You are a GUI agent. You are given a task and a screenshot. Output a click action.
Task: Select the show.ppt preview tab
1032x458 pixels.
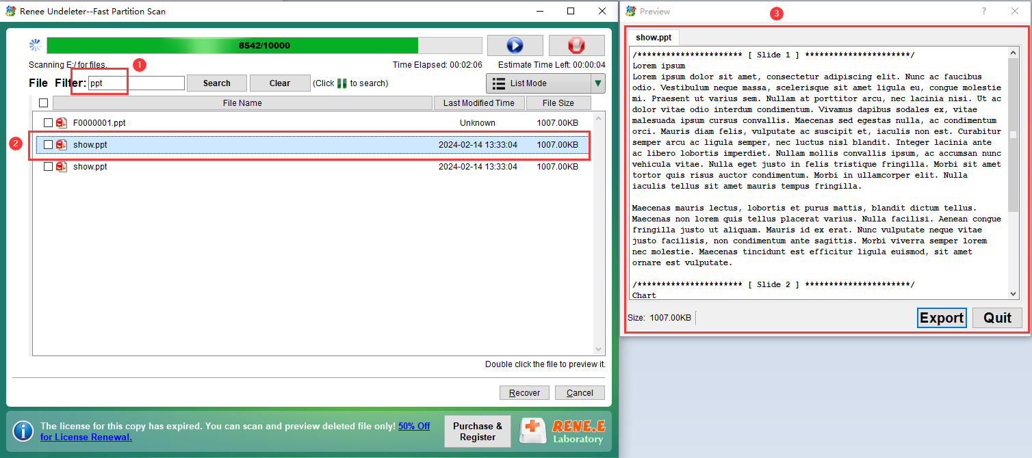click(653, 37)
